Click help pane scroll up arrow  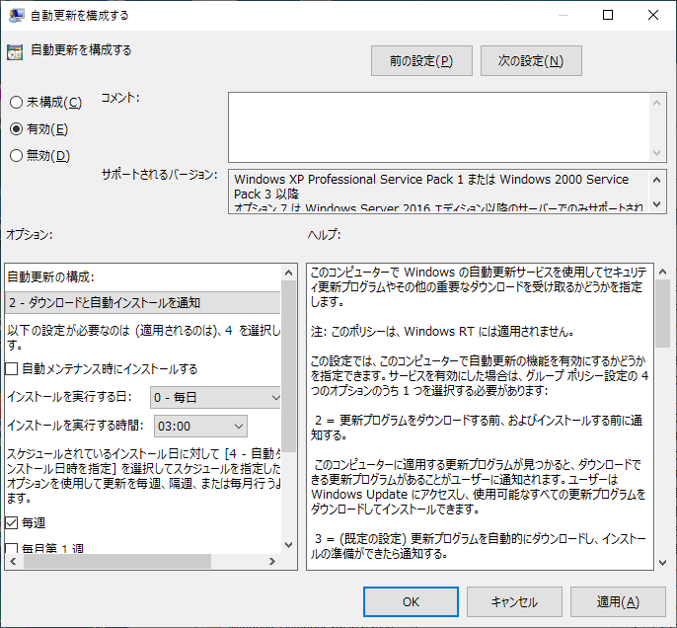pos(663,272)
